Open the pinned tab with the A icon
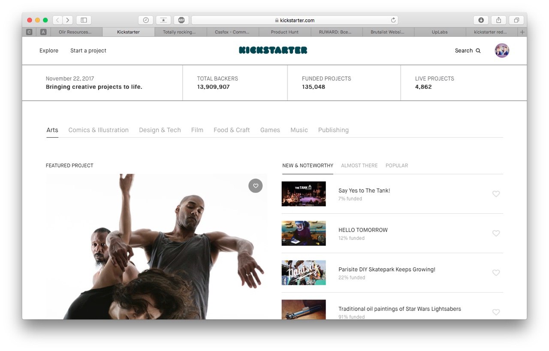Screen dimensions: 549x351 tap(43, 32)
